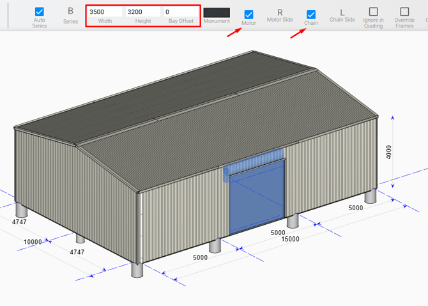Click the 15000 length dimension label
Image resolution: width=428 pixels, height=306 pixels.
291,239
